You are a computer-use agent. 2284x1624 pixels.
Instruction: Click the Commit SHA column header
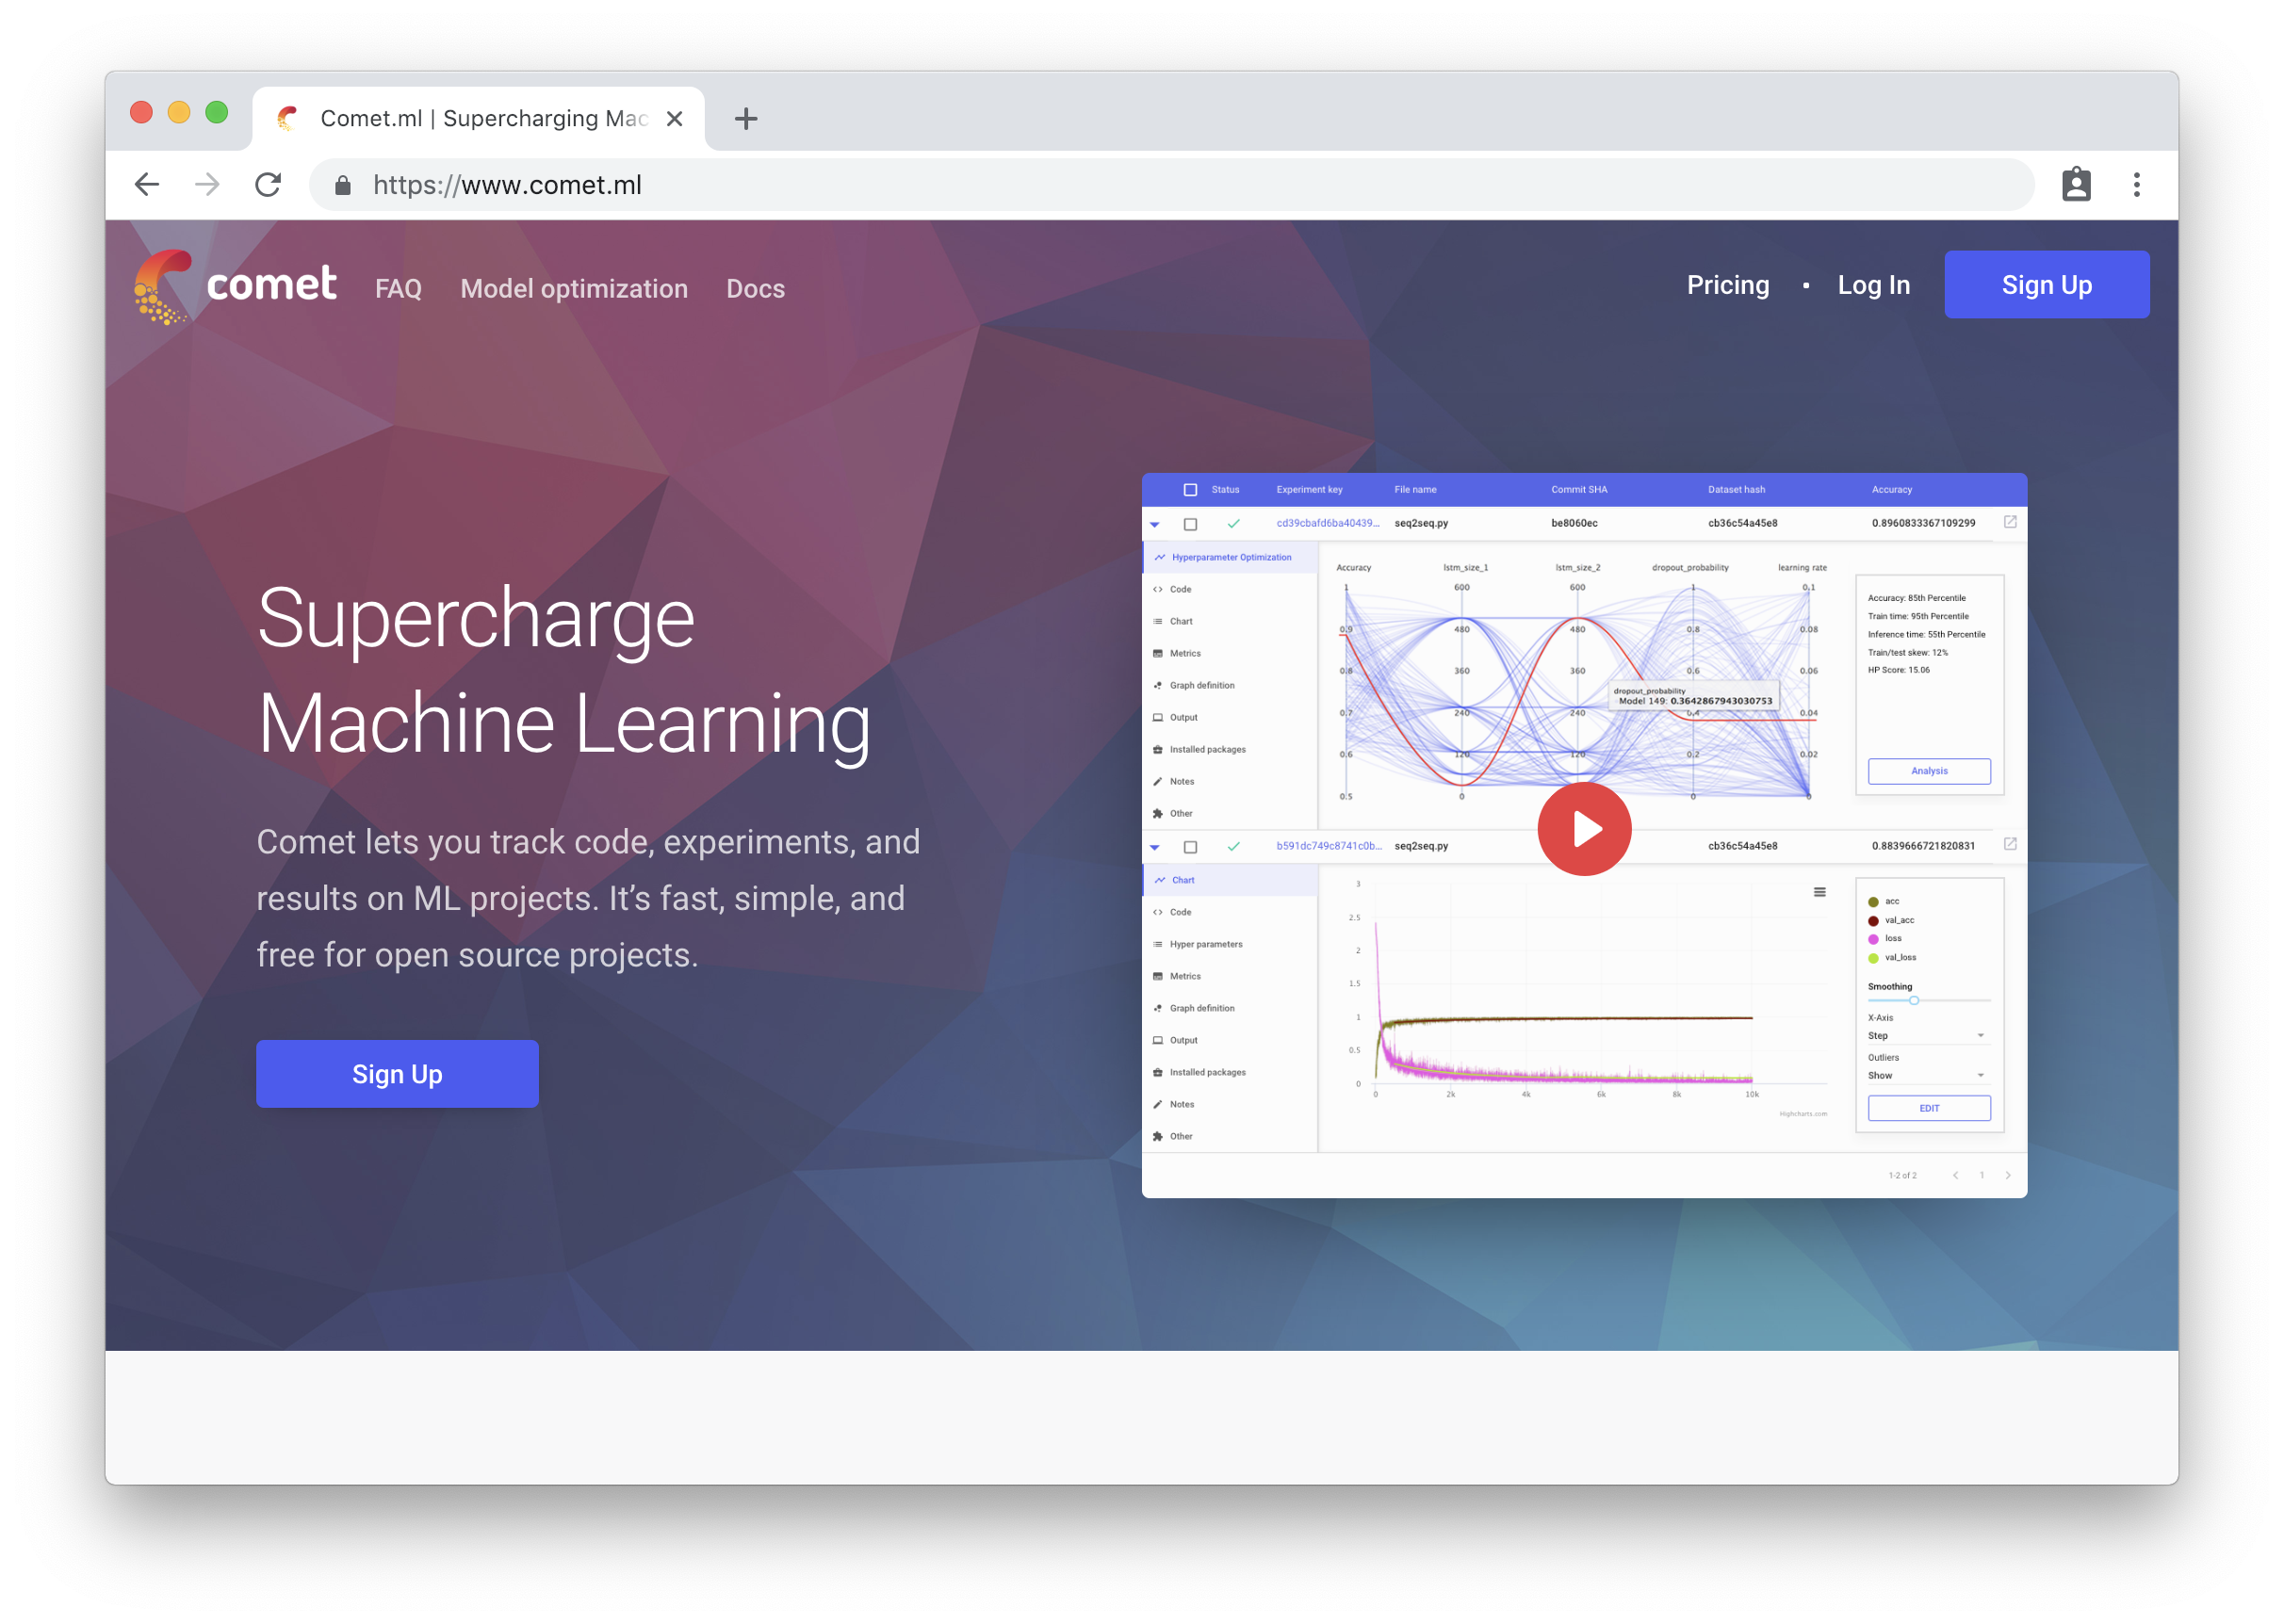point(1579,489)
